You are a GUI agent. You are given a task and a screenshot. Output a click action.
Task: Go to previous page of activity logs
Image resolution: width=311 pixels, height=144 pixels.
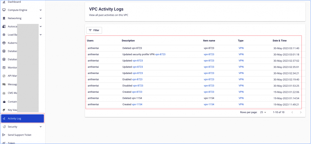292,112
